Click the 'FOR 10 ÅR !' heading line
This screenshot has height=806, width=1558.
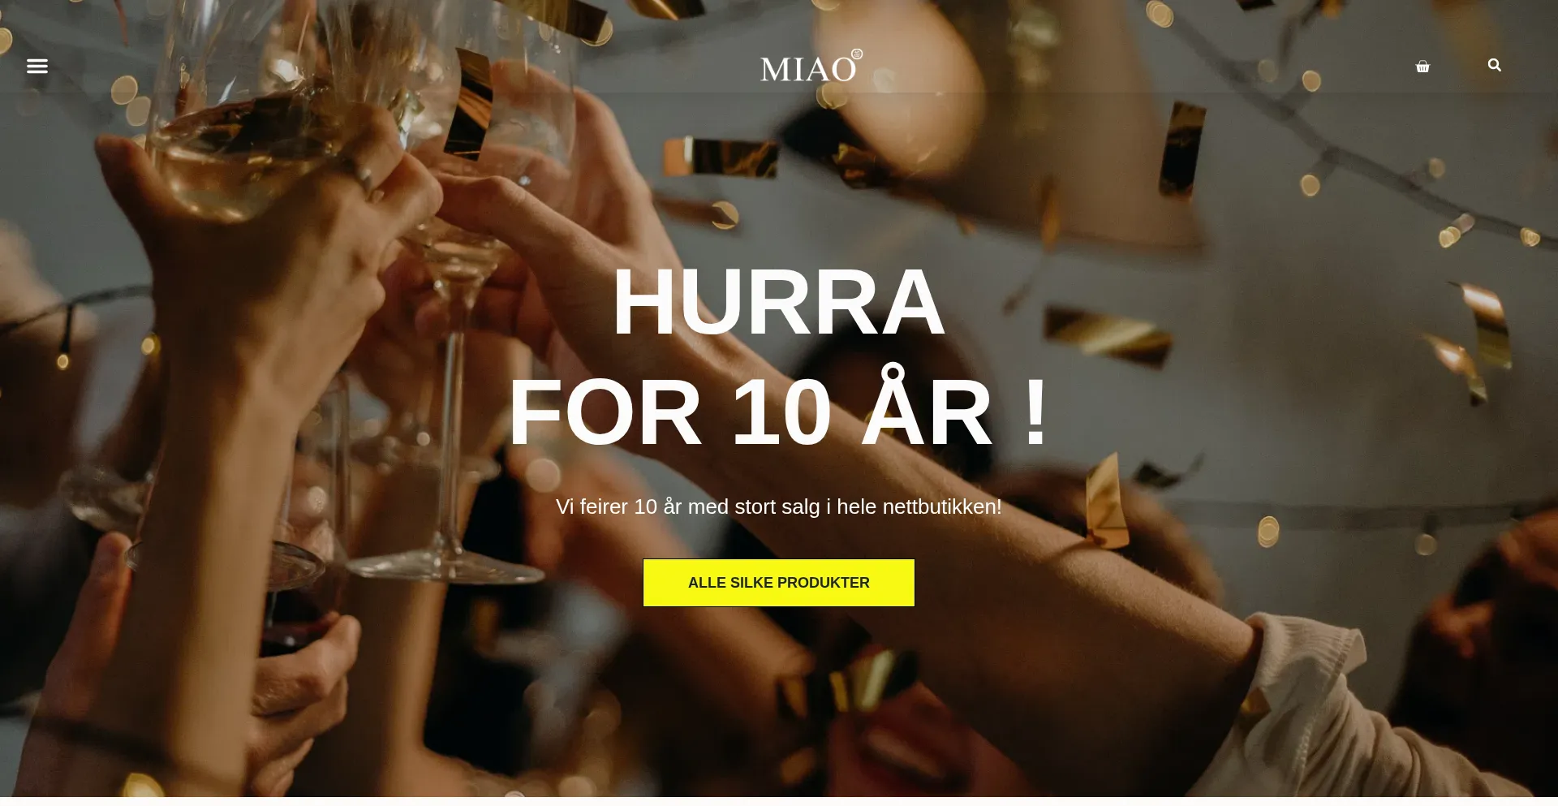click(x=779, y=412)
